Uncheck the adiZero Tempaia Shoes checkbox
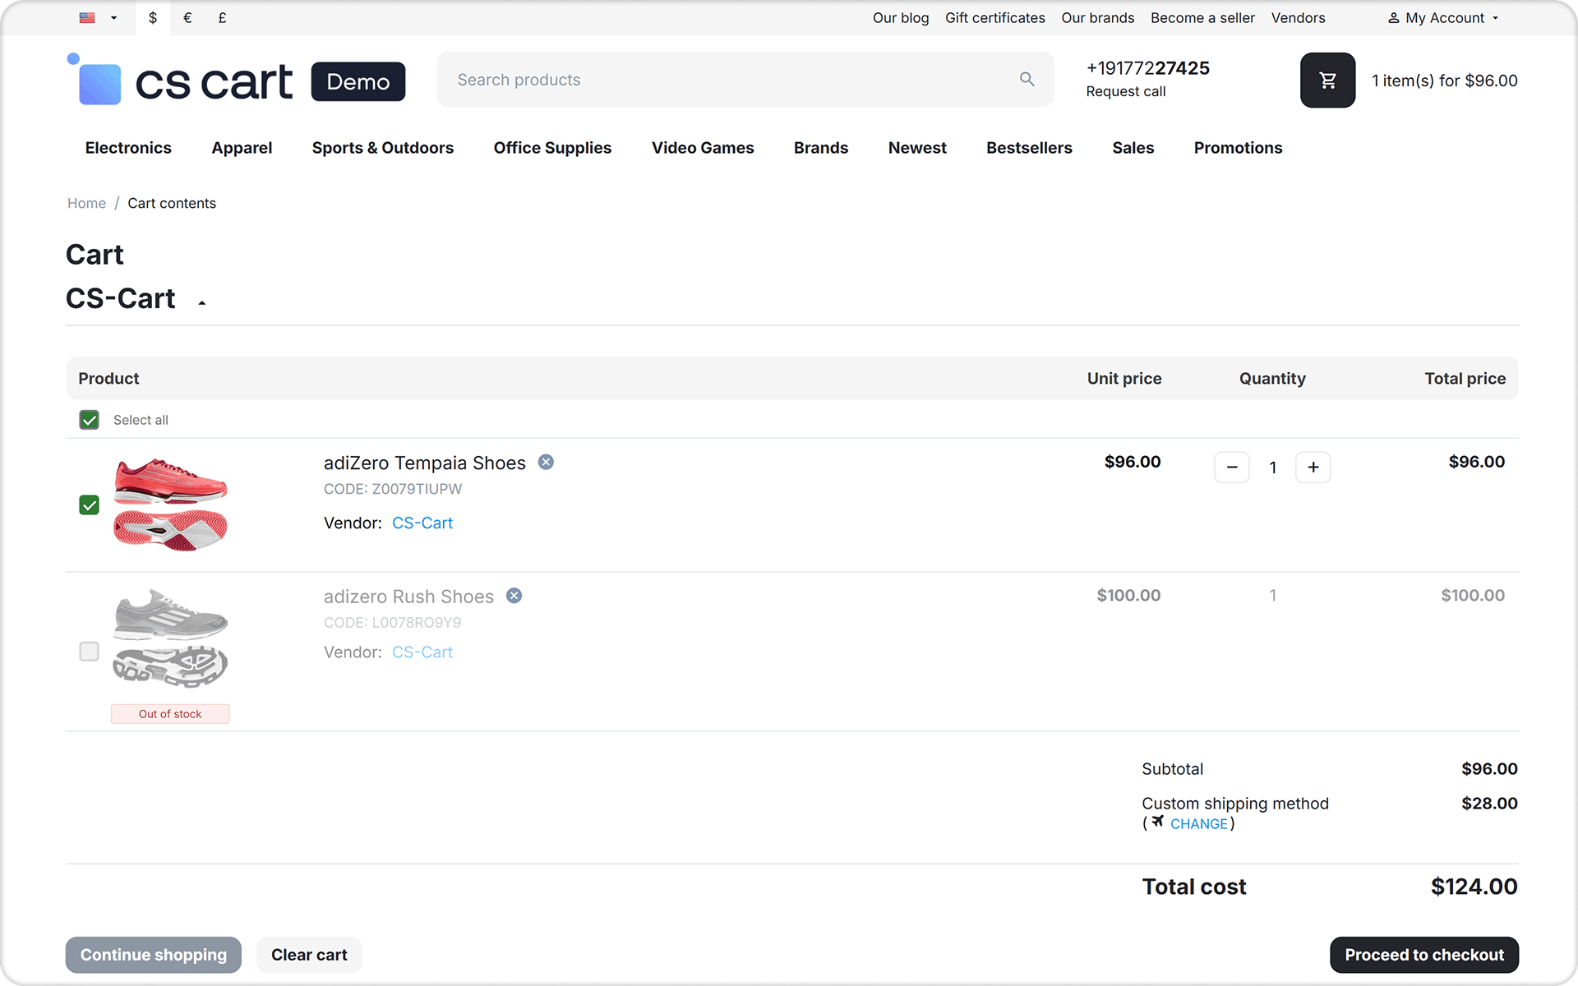The width and height of the screenshot is (1578, 986). [x=89, y=505]
